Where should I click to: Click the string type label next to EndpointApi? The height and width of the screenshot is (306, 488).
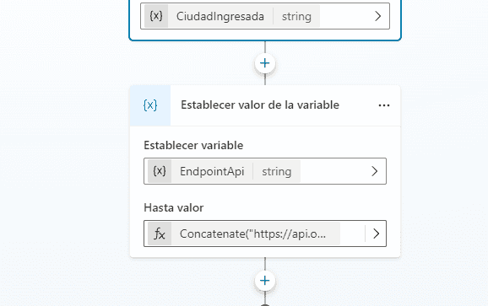276,171
